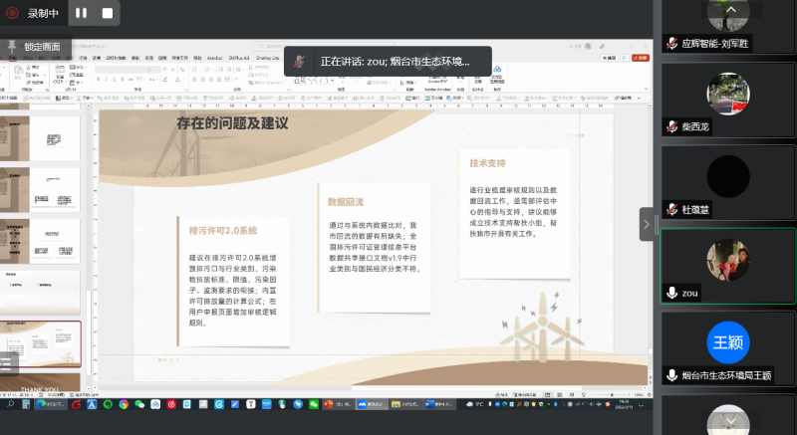
Task: Open the OneKey Lite ribbon tab
Action: (x=267, y=58)
